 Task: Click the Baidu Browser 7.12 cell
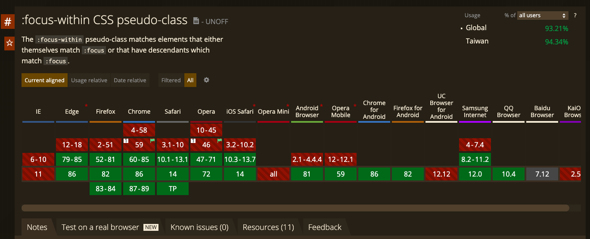542,174
